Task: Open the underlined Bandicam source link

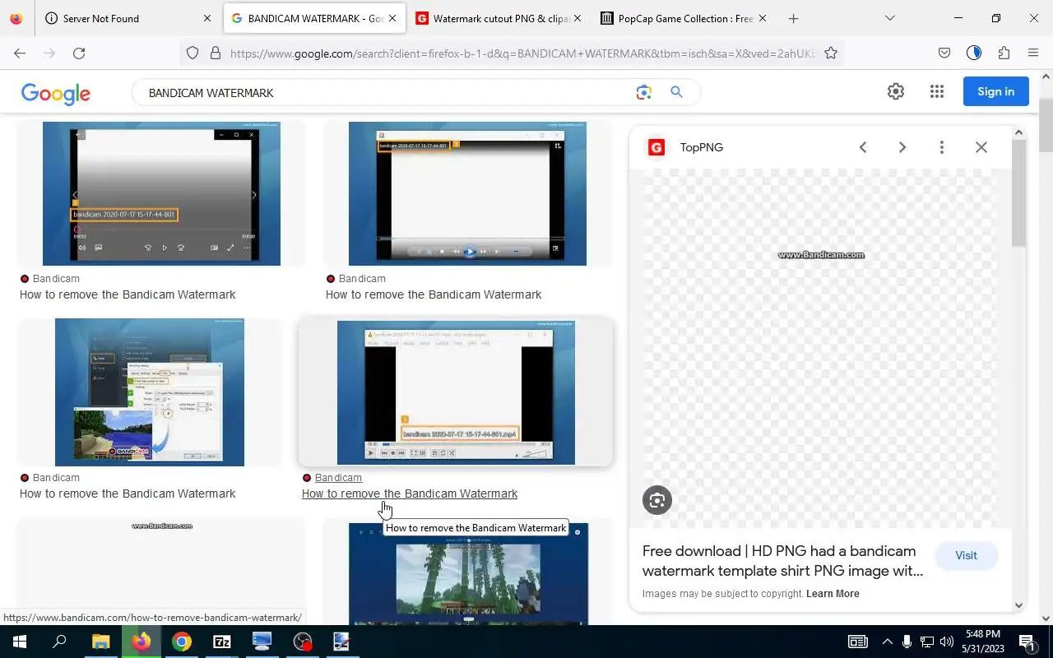Action: point(338,478)
